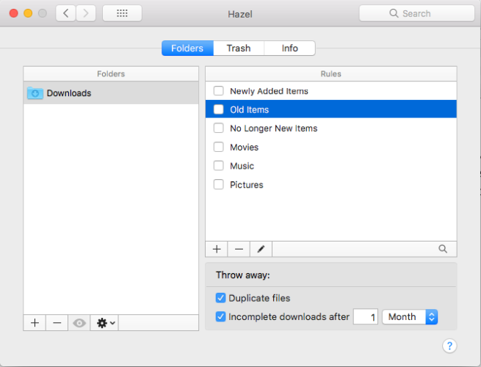Screen dimensions: 481x367
Task: Remove the selected folder with the minus button
Action: 57,323
